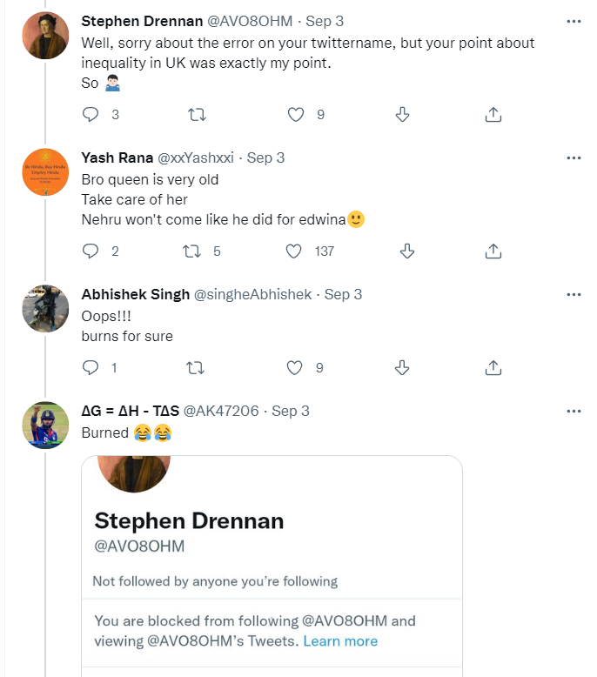Screen dimensions: 597x677
Task: Share Stephen Drennan's tweet
Action: point(493,114)
